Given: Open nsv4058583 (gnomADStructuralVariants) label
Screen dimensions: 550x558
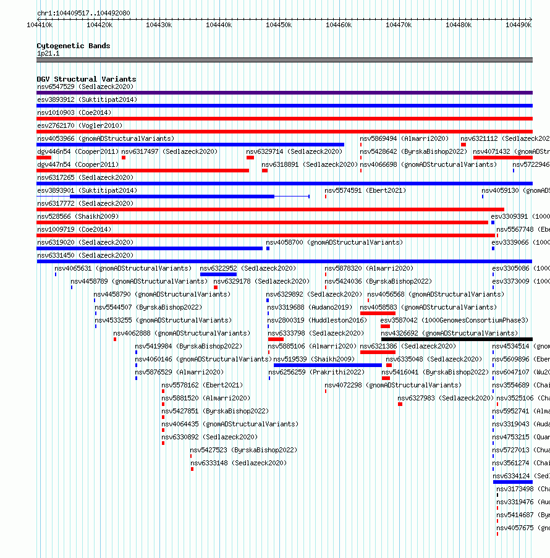Looking at the screenshot, I should (x=428, y=308).
